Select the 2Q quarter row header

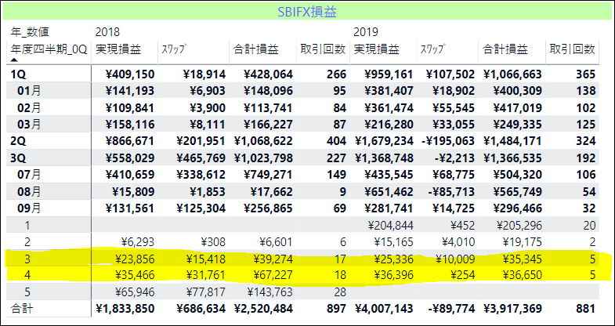pos(18,141)
